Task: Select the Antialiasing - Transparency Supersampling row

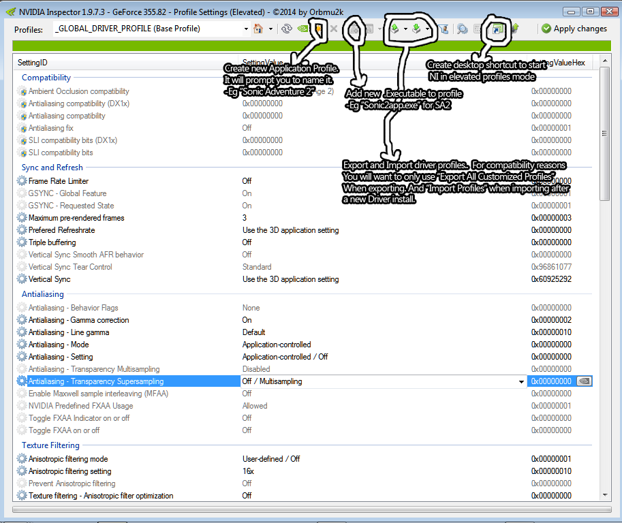Action: pos(96,381)
